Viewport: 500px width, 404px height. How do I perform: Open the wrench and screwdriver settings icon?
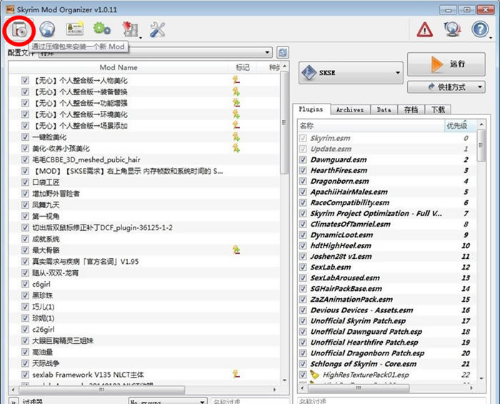(x=157, y=29)
